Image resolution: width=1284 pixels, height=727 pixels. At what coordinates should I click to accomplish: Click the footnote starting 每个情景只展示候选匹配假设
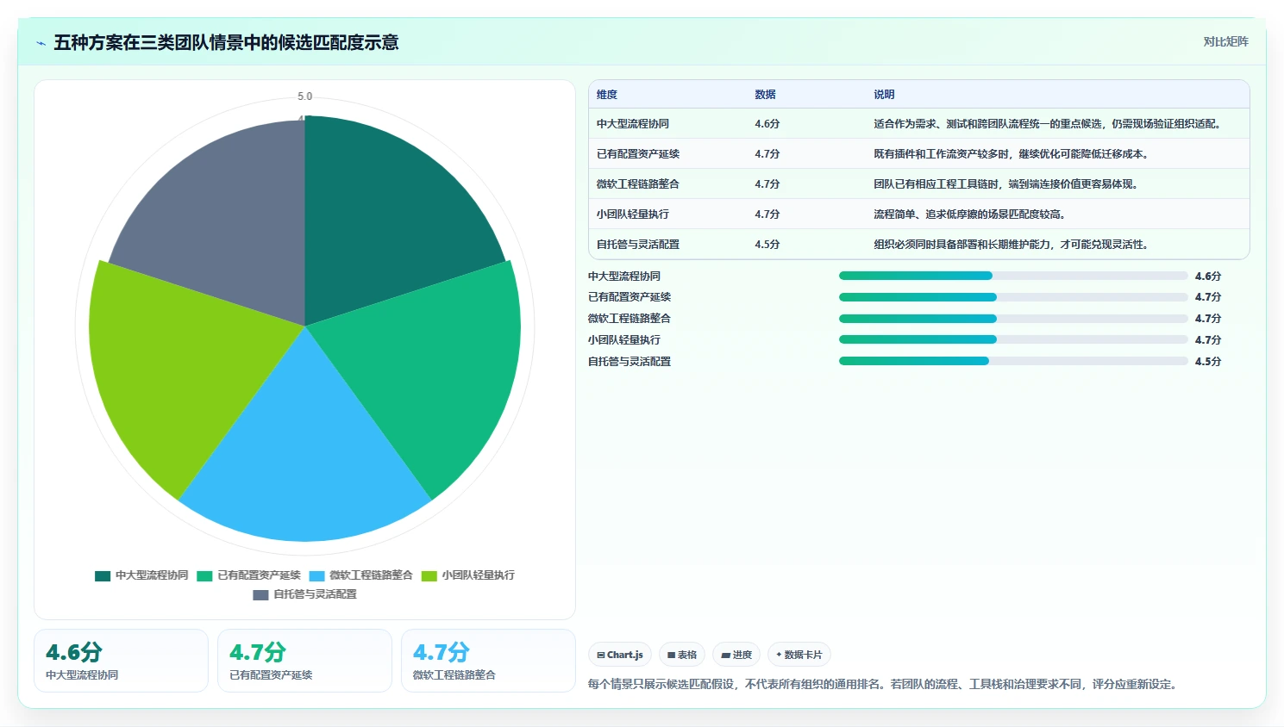point(882,685)
